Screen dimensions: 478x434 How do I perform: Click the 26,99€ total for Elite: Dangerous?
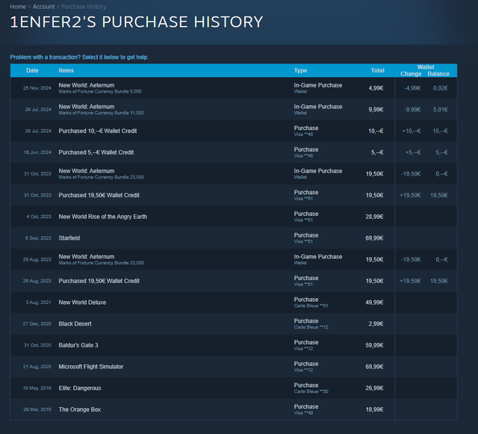pos(374,388)
